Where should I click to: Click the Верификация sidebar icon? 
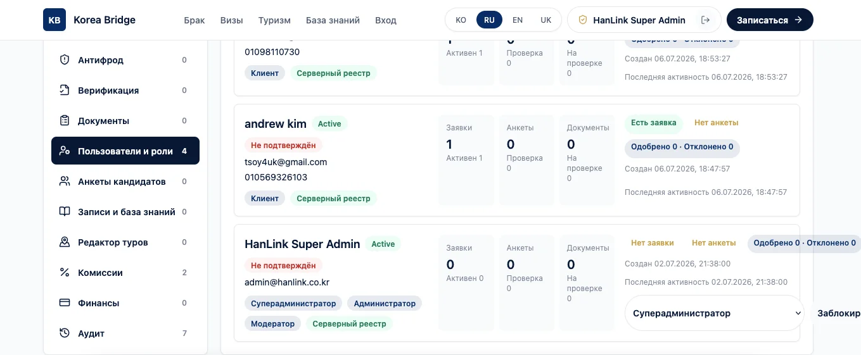(64, 90)
